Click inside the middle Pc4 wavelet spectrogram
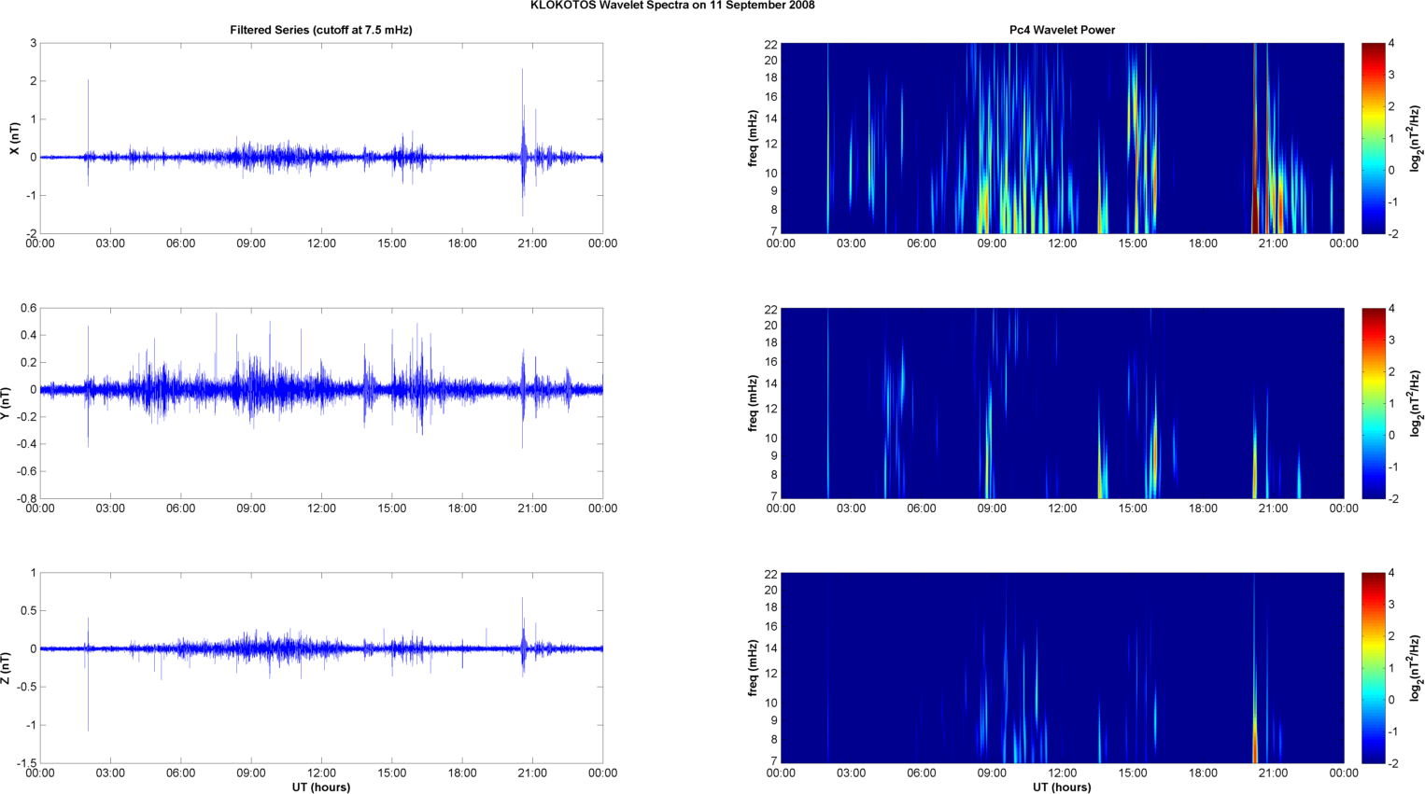 pos(1062,403)
